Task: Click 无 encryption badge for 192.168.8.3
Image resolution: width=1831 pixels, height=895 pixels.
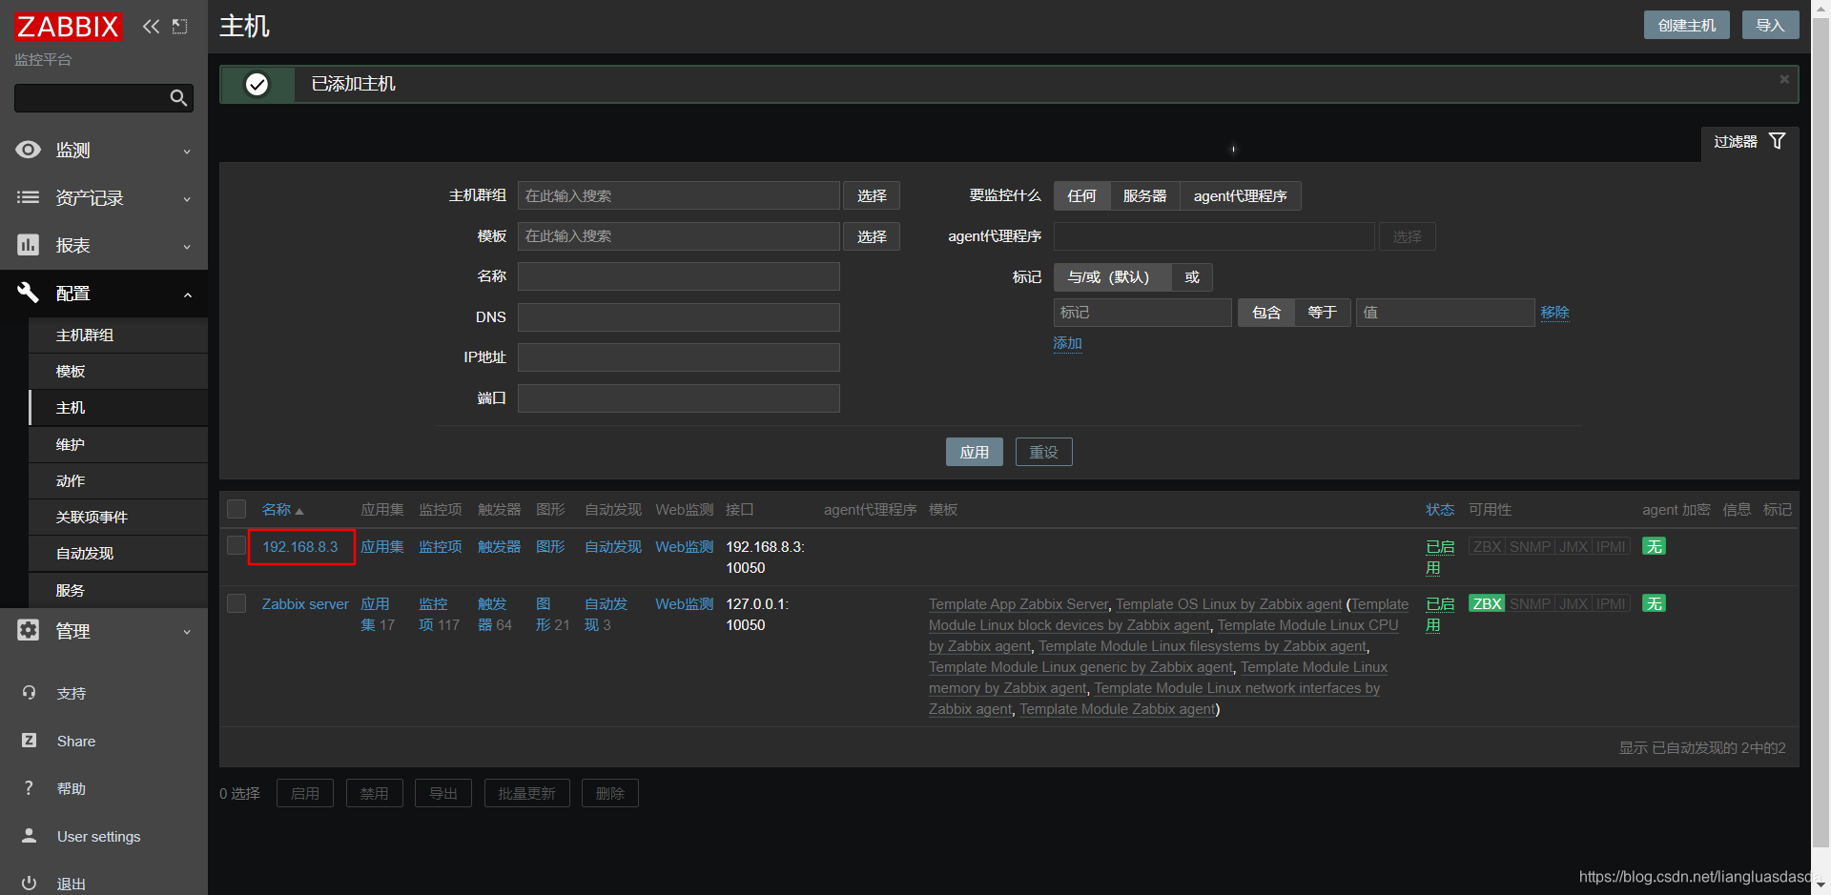Action: pos(1654,546)
